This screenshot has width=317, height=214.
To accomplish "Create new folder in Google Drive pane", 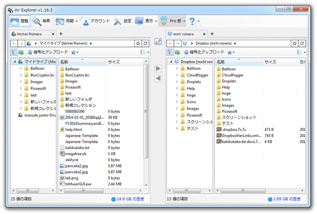I will pos(21,53).
